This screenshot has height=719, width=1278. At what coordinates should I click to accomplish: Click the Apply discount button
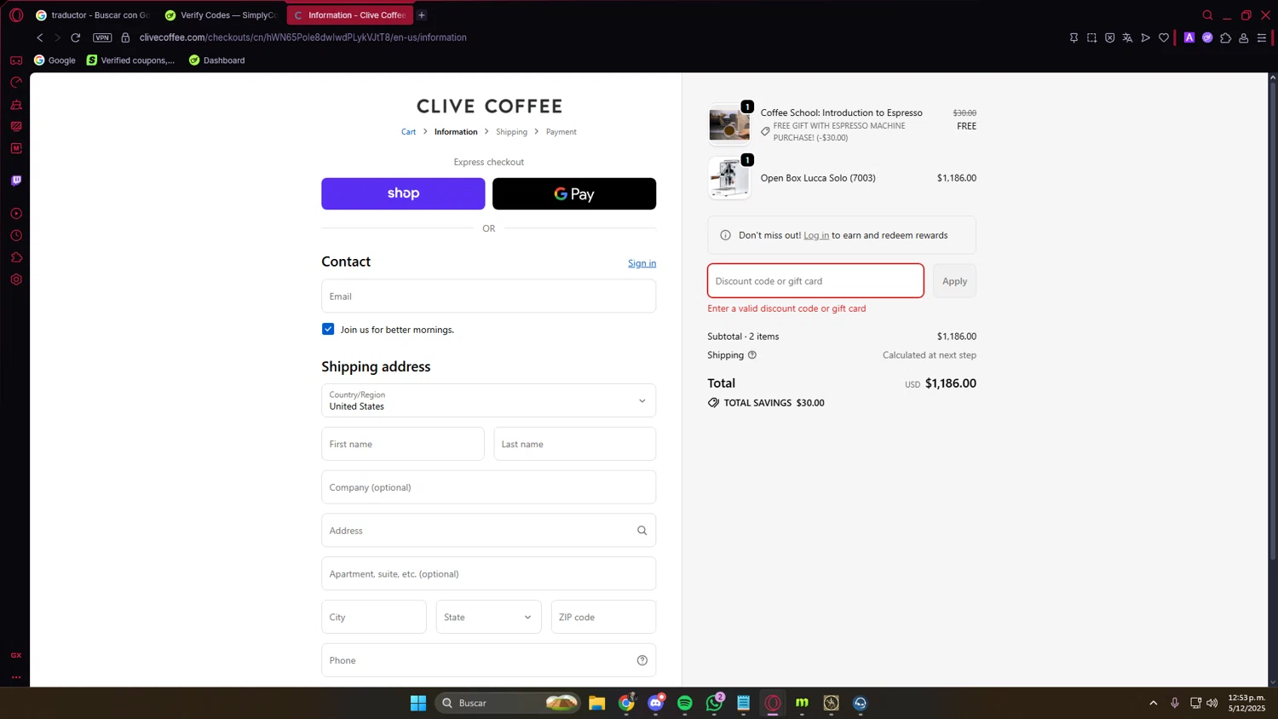pyautogui.click(x=954, y=281)
